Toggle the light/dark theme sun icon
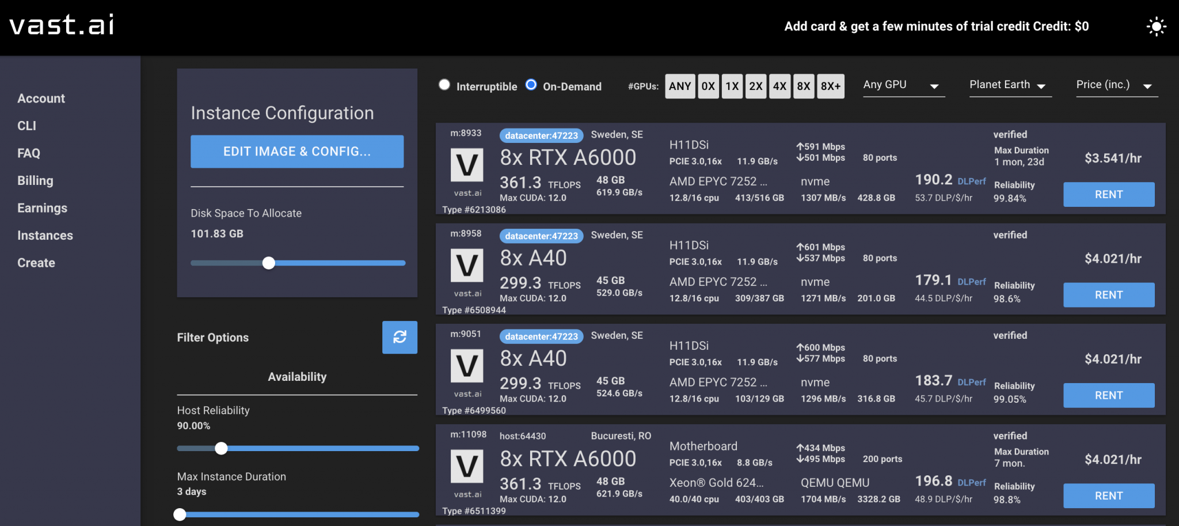The width and height of the screenshot is (1179, 526). point(1156,26)
